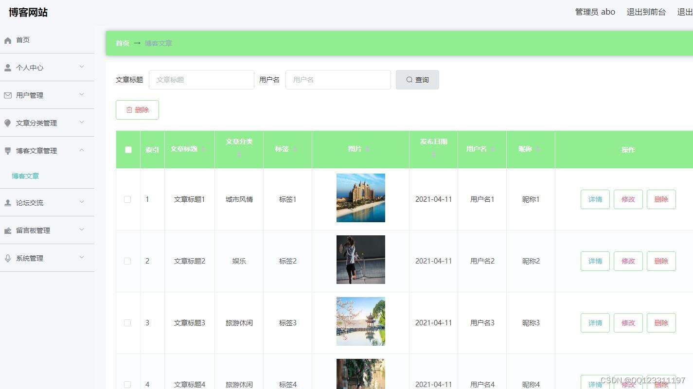Click the user icon beside 论坛交流
This screenshot has width=693, height=389.
[8, 203]
